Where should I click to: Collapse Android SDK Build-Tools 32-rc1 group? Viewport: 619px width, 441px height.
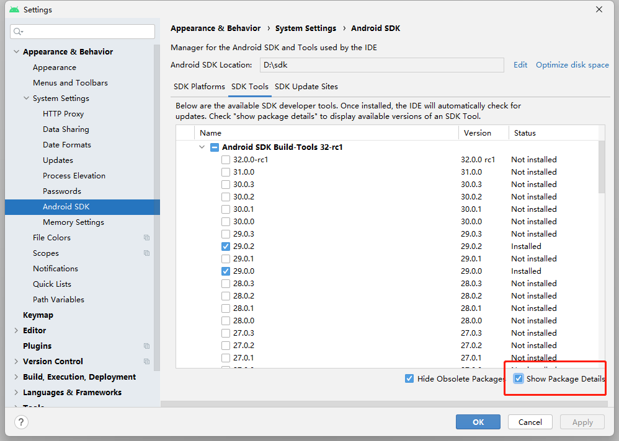(x=202, y=147)
